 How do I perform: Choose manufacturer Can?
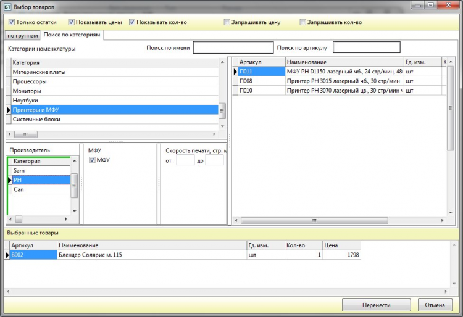[41, 189]
